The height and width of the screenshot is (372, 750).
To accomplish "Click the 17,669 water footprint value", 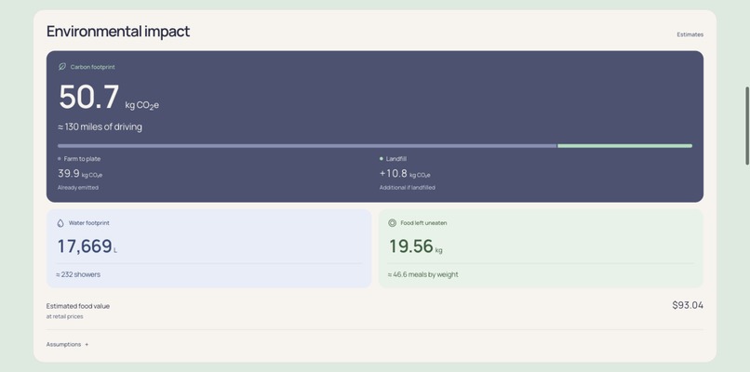I will coord(85,246).
